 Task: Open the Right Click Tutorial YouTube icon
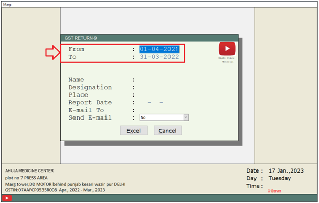pos(227,49)
